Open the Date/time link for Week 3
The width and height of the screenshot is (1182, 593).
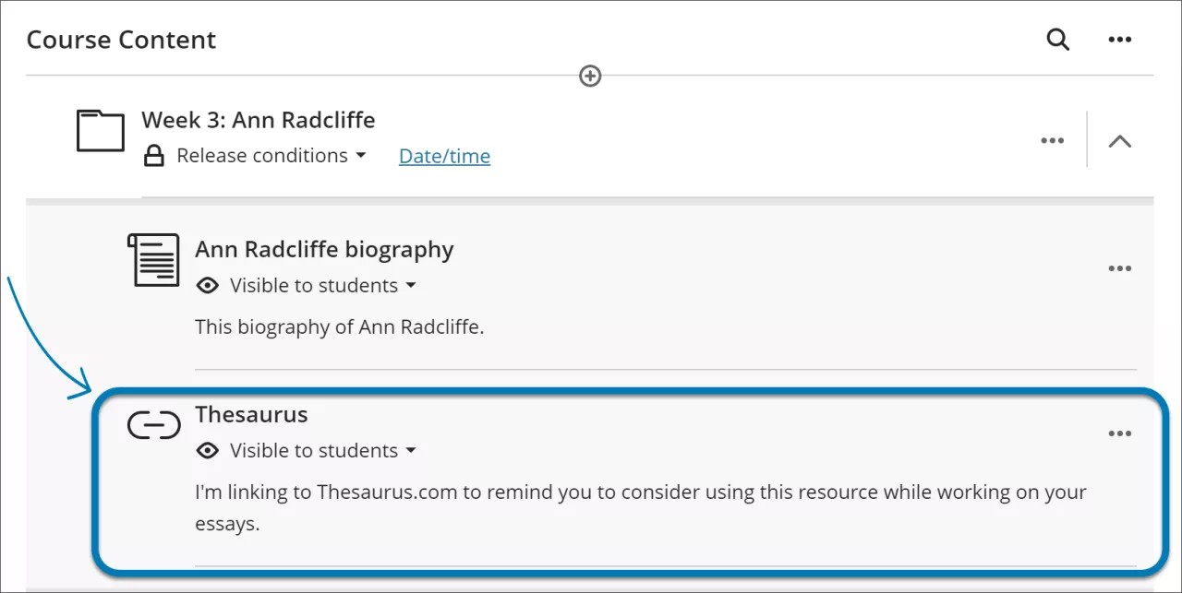click(x=444, y=156)
